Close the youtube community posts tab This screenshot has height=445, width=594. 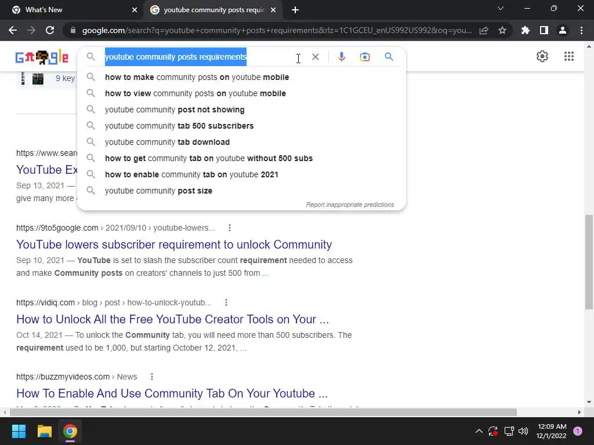(273, 10)
